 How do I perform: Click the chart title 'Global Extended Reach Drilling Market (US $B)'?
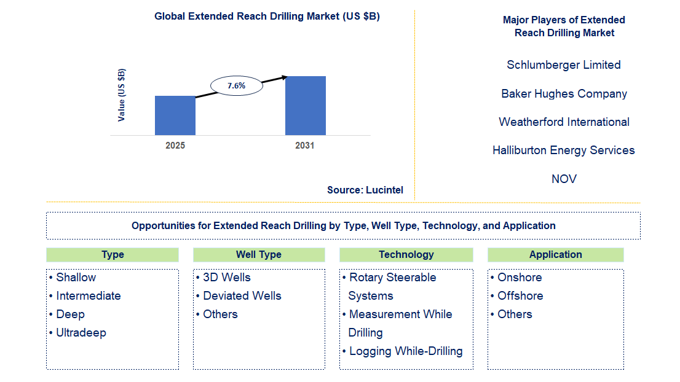[267, 17]
